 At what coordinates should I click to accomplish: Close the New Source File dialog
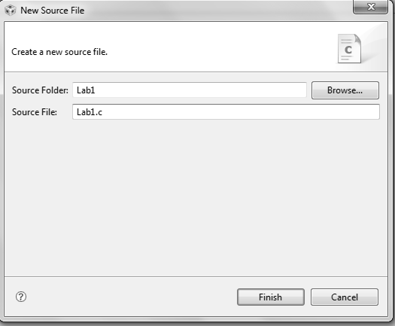click(370, 7)
